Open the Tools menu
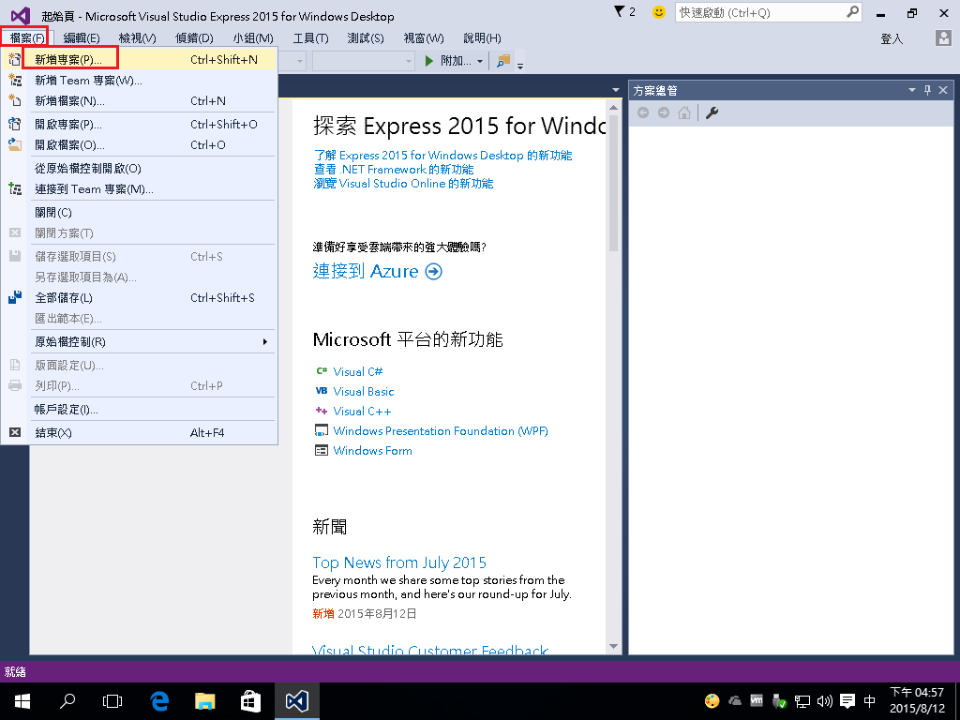The height and width of the screenshot is (720, 960). pos(310,37)
